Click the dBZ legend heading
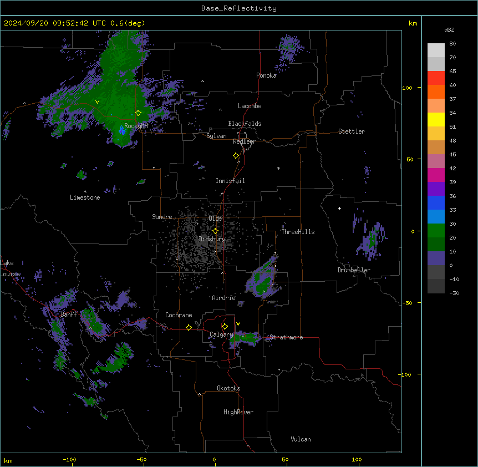This screenshot has width=478, height=467. [449, 29]
